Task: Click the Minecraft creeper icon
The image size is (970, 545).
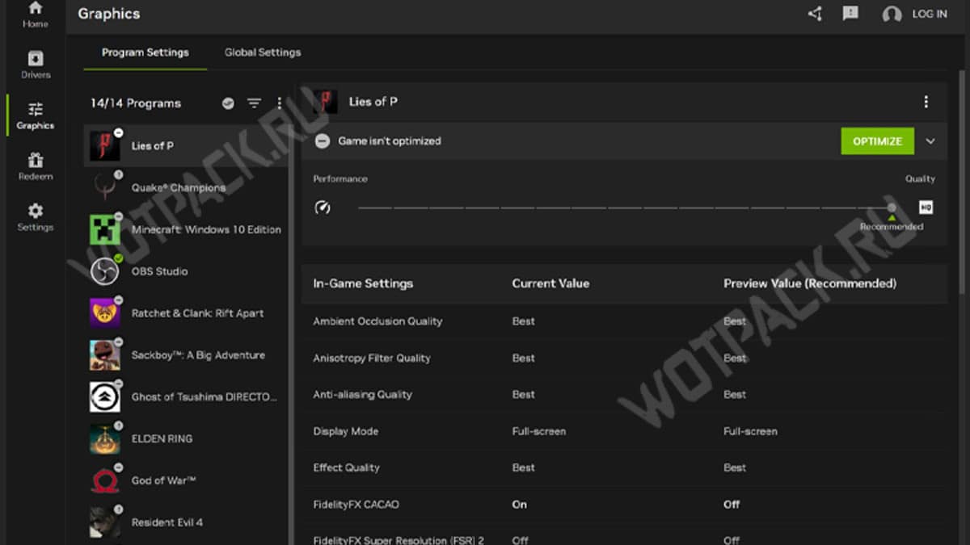Action: click(105, 230)
